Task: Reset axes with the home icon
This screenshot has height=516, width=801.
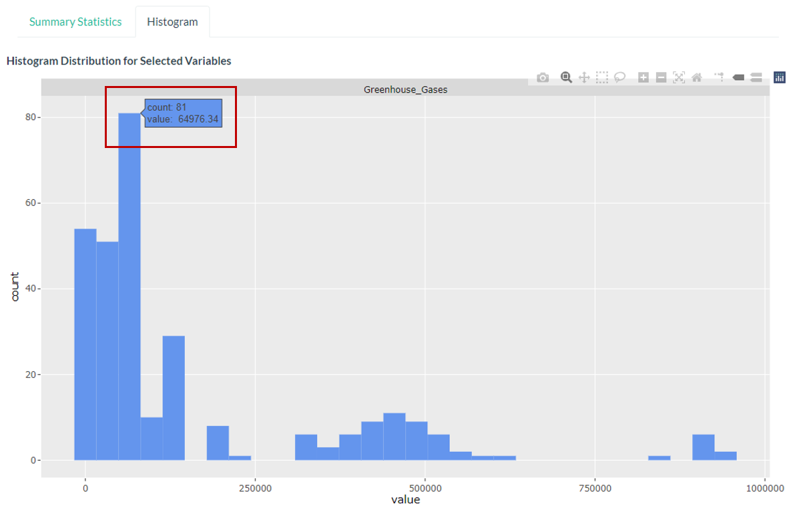Action: point(696,77)
